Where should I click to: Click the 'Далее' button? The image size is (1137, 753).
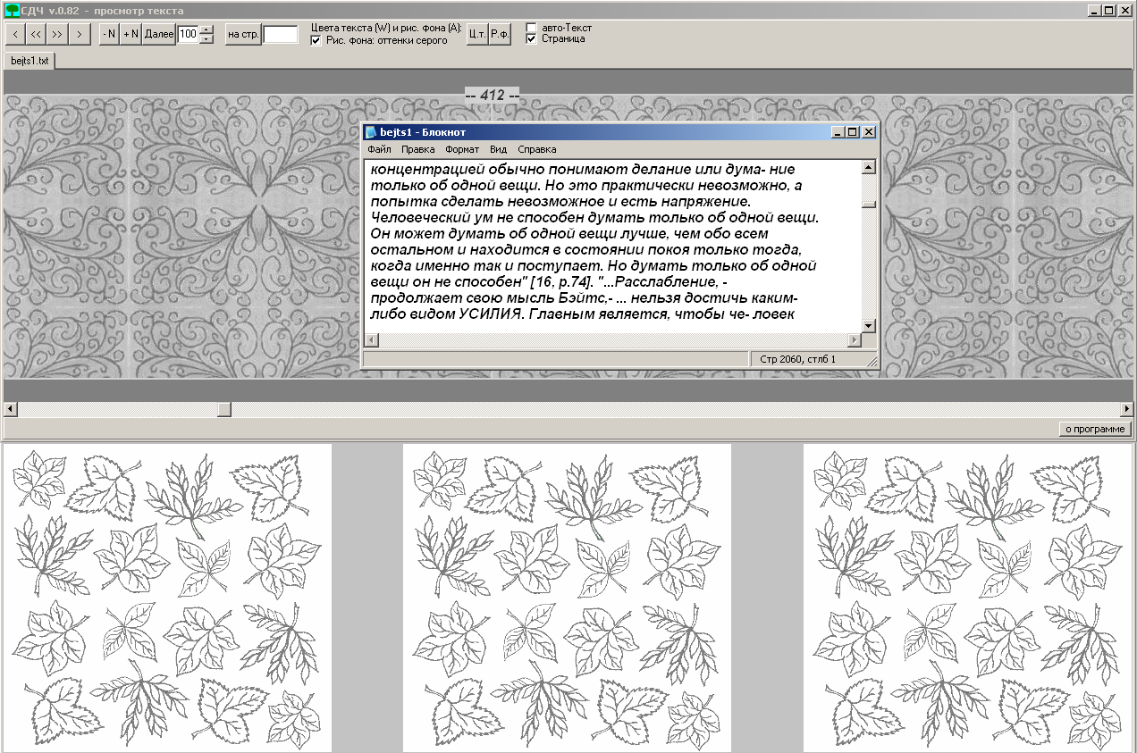click(x=159, y=34)
